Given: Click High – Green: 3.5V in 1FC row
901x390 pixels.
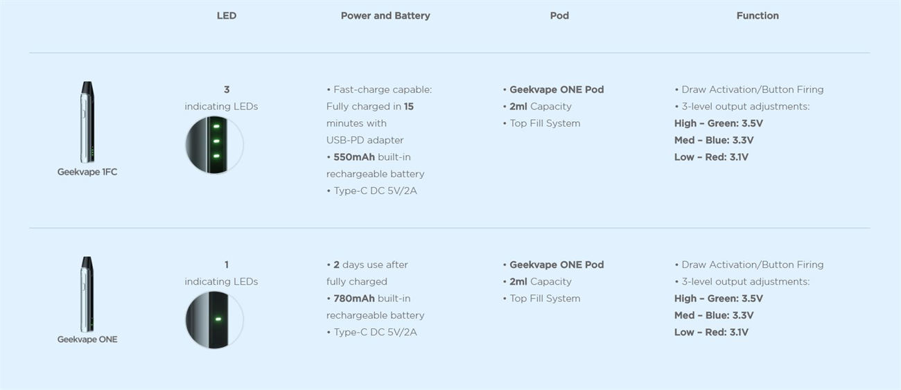Looking at the screenshot, I should click(x=719, y=123).
